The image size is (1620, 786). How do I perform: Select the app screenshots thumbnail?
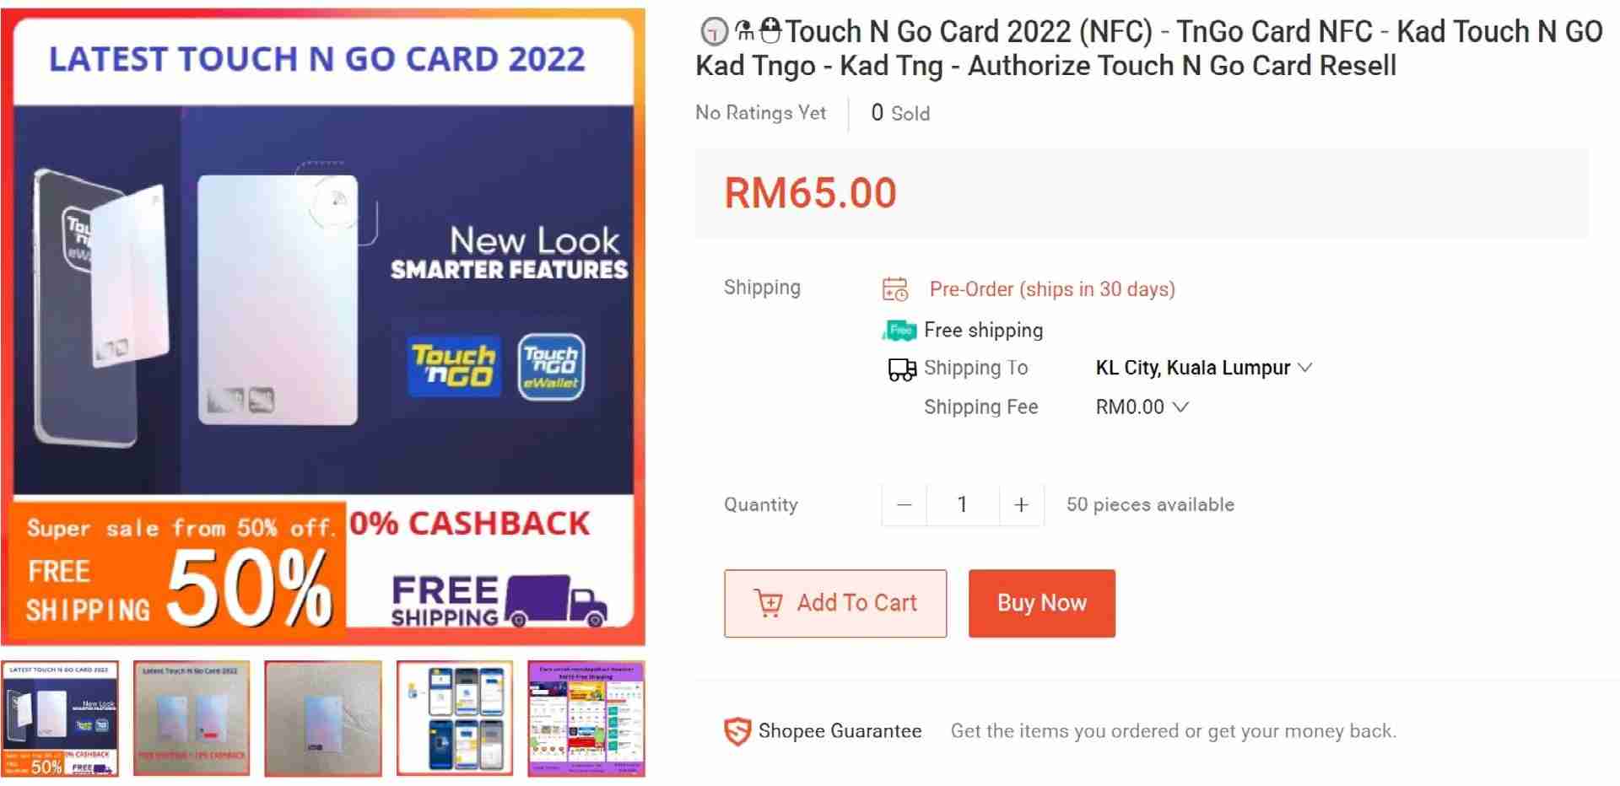click(x=455, y=718)
